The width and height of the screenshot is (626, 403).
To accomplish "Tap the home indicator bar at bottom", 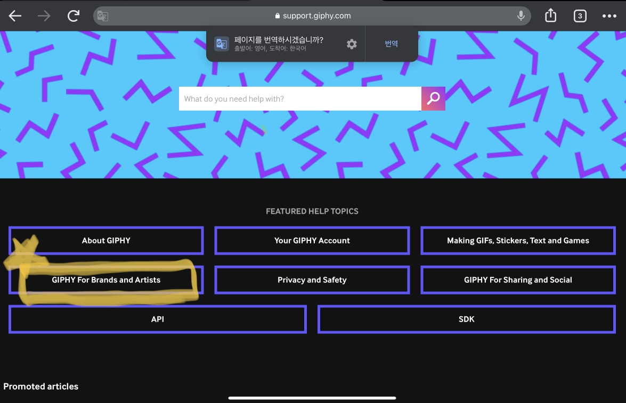I will [312, 398].
